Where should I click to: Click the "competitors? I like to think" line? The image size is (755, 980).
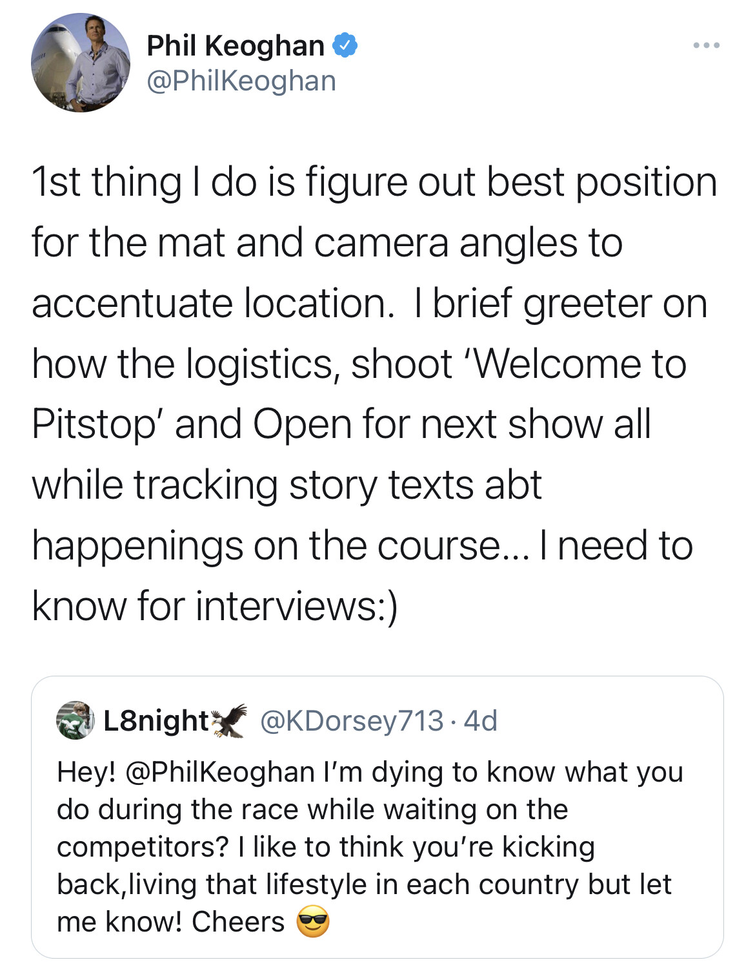click(325, 847)
